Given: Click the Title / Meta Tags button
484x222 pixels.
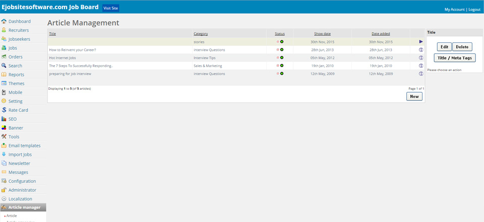Looking at the screenshot, I should point(455,58).
